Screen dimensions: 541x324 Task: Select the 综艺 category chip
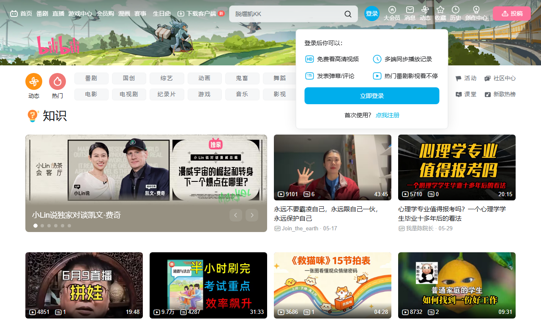click(x=167, y=78)
